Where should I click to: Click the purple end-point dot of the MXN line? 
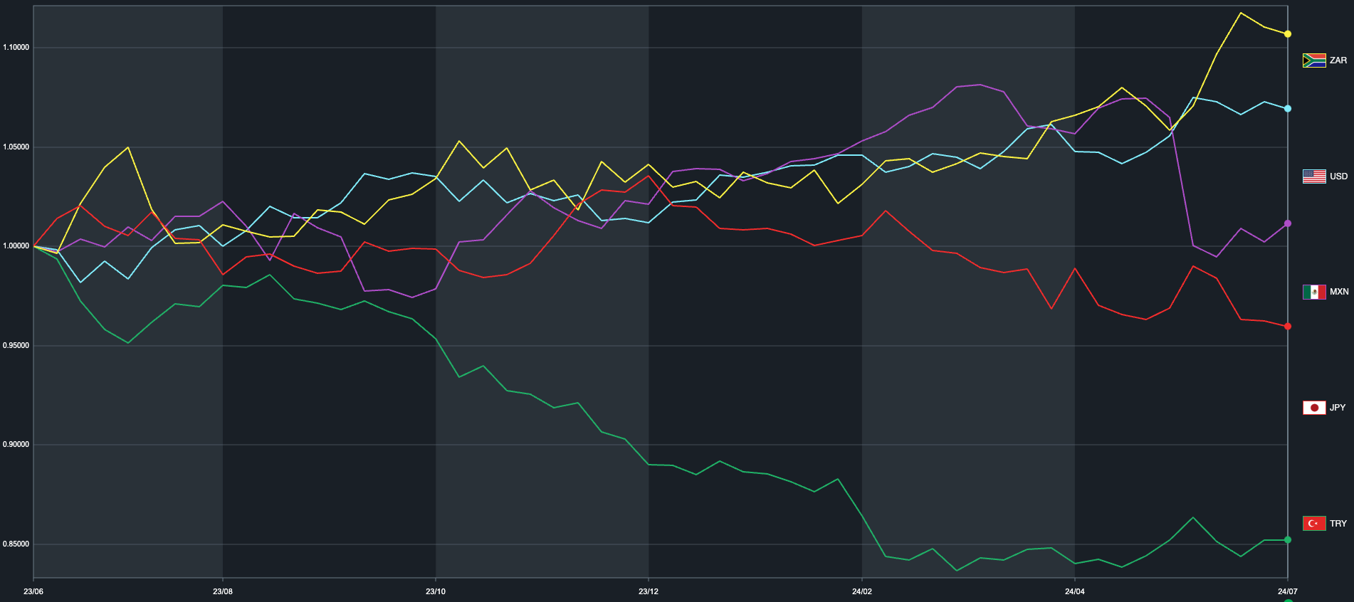(1288, 223)
